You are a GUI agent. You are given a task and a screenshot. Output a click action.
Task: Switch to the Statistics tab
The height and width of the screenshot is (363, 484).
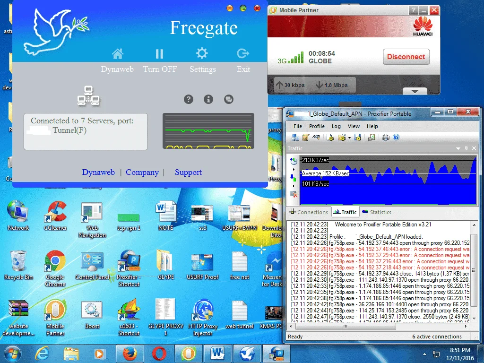click(376, 212)
